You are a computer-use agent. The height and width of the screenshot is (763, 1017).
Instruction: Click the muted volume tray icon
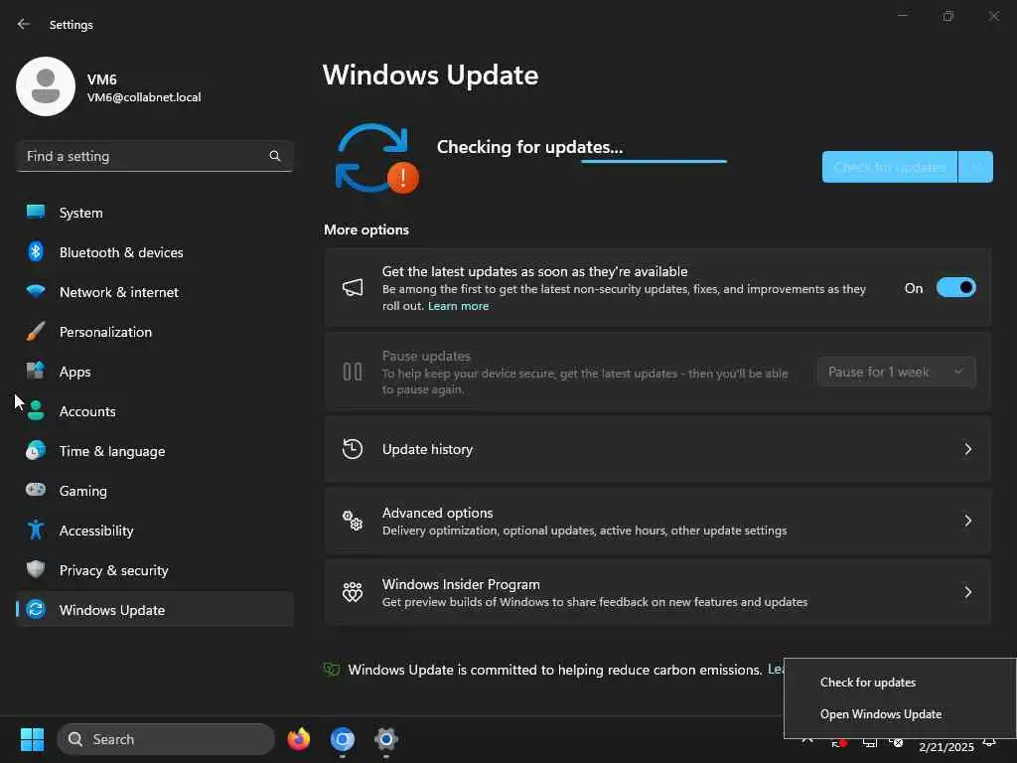pos(897,742)
